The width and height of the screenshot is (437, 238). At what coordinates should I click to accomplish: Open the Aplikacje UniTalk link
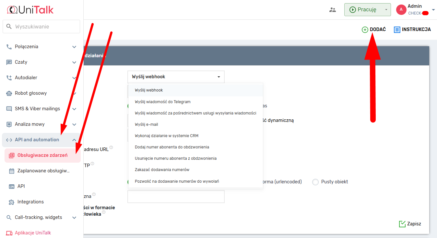[x=33, y=233]
